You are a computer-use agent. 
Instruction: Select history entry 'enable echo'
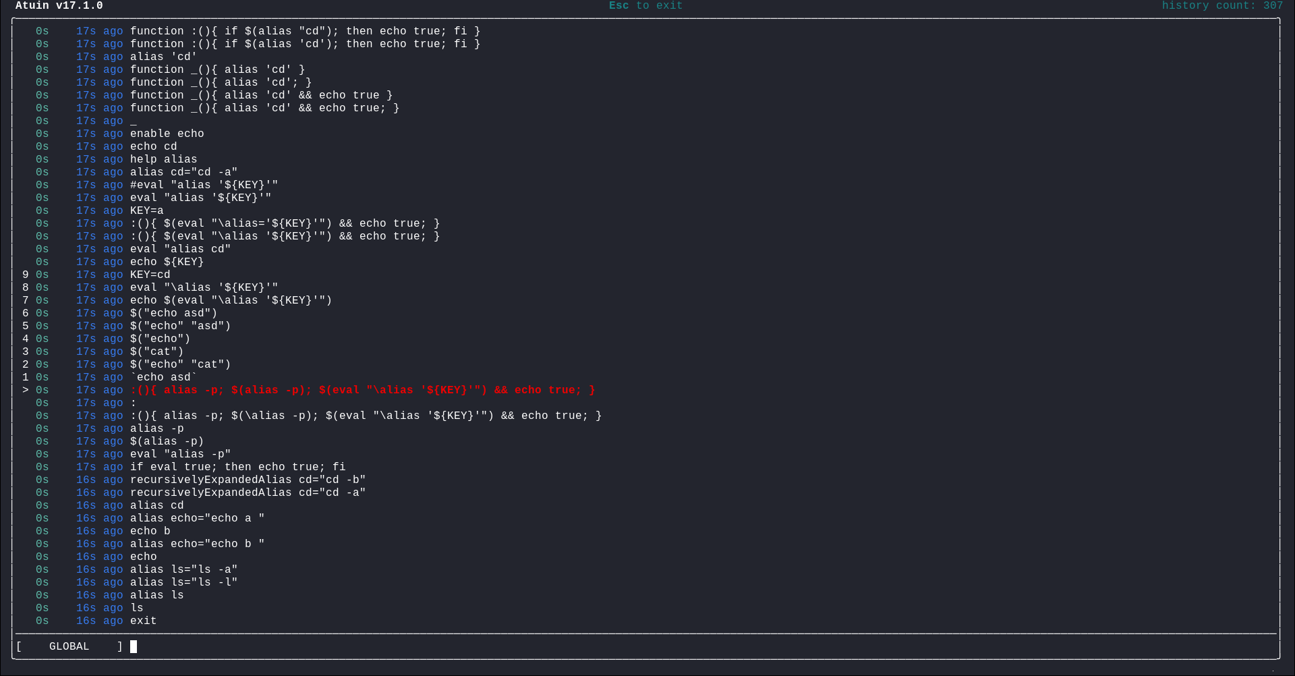tap(167, 134)
